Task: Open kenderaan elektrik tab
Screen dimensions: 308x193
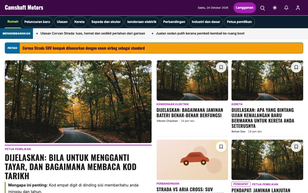Action: point(142,22)
